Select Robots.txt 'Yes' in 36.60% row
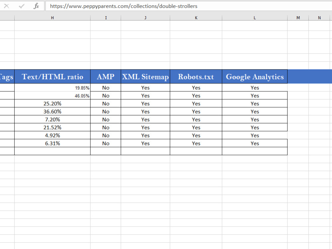 [x=196, y=112]
